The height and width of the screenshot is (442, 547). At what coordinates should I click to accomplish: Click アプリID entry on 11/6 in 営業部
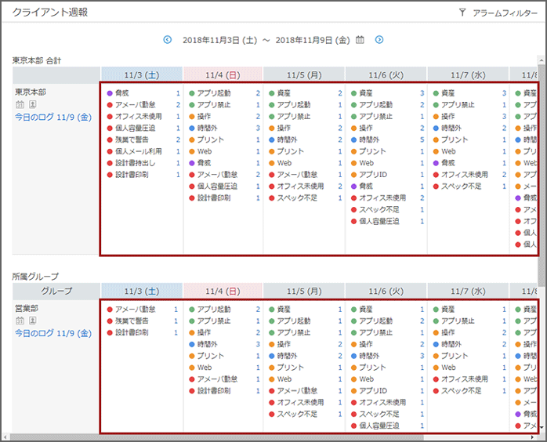point(373,390)
